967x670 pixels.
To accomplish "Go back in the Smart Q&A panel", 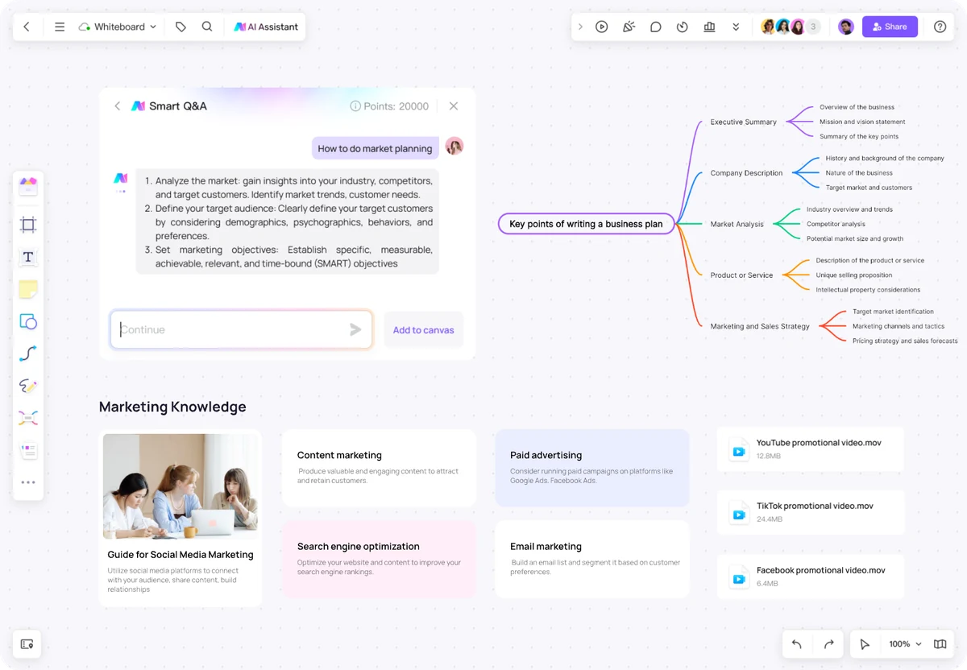I will coord(117,106).
